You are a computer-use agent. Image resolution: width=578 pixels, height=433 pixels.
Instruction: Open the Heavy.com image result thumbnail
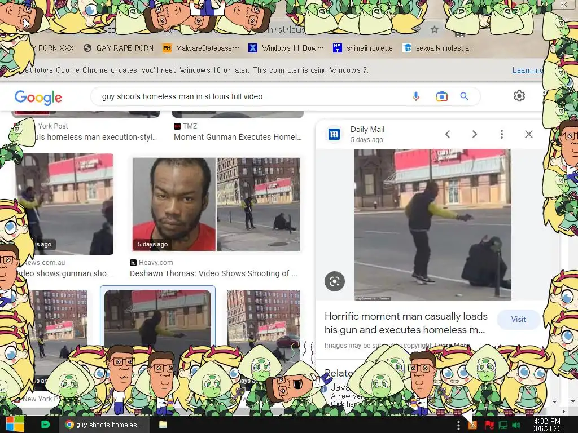click(216, 204)
